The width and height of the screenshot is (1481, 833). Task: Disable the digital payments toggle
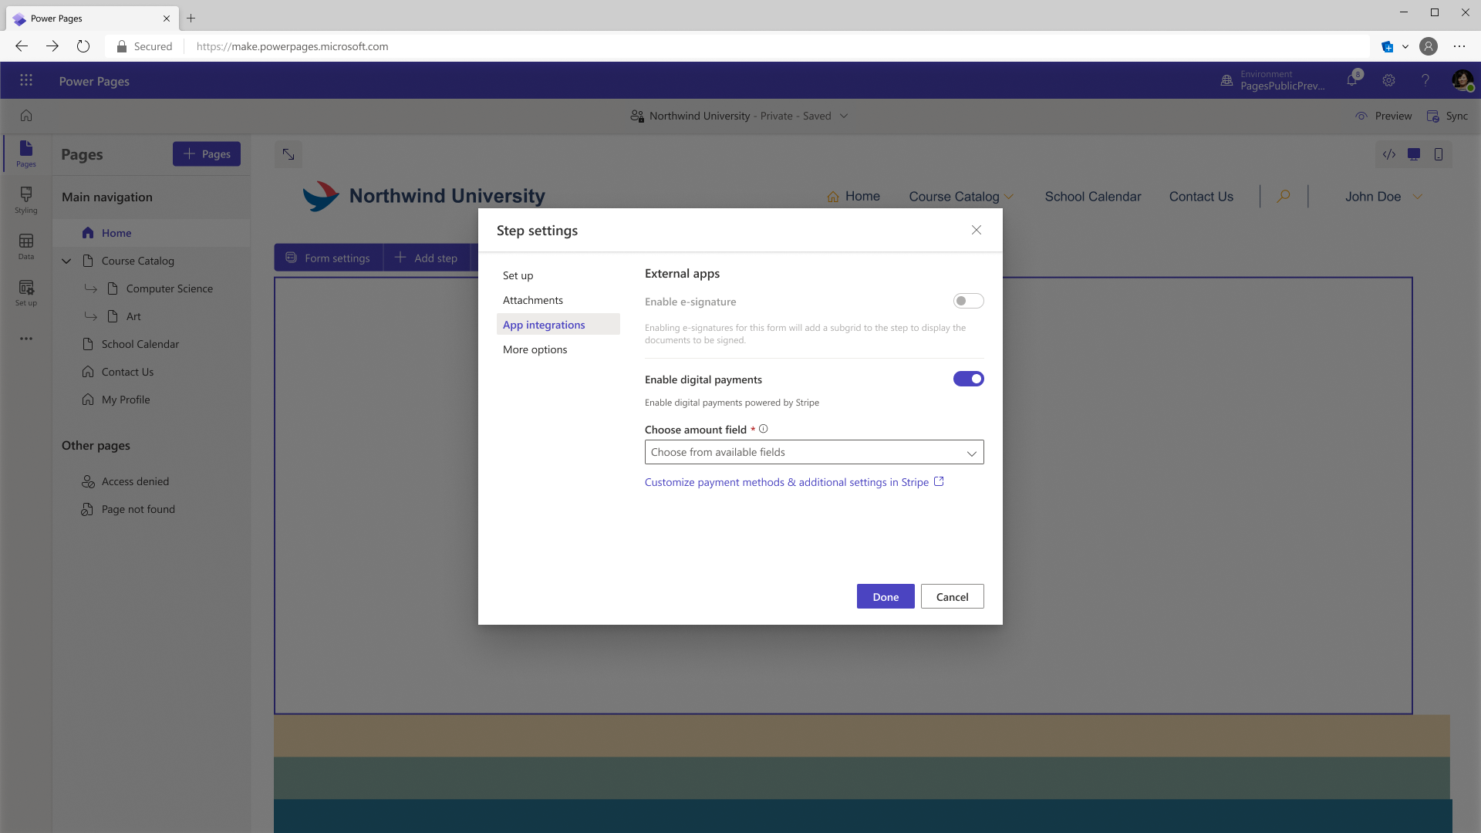click(968, 379)
